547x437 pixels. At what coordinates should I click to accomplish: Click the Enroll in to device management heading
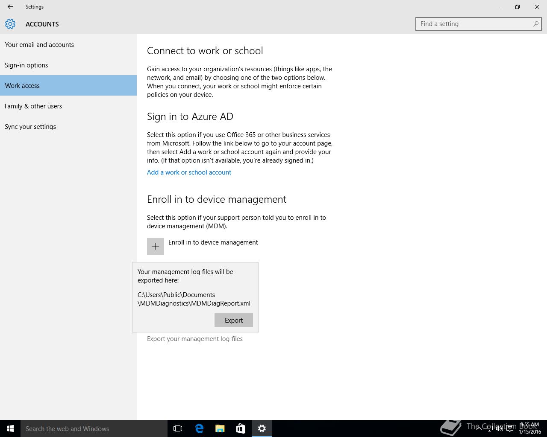pos(217,199)
